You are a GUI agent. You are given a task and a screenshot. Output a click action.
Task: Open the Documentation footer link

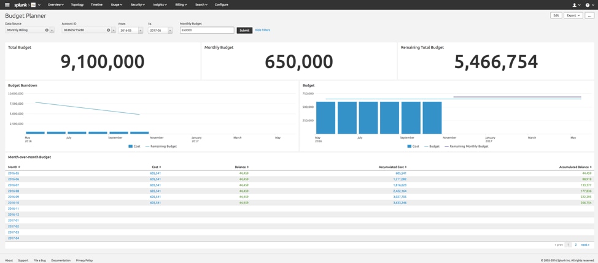click(x=61, y=261)
